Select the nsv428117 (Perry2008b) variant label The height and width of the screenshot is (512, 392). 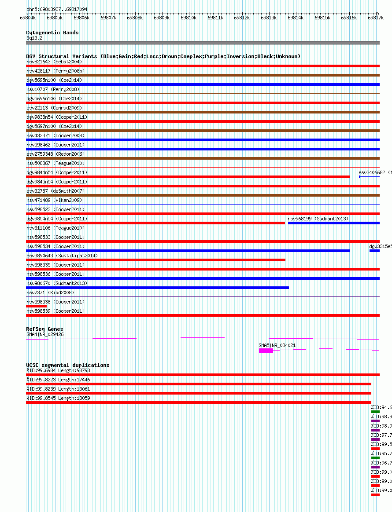[x=55, y=71]
